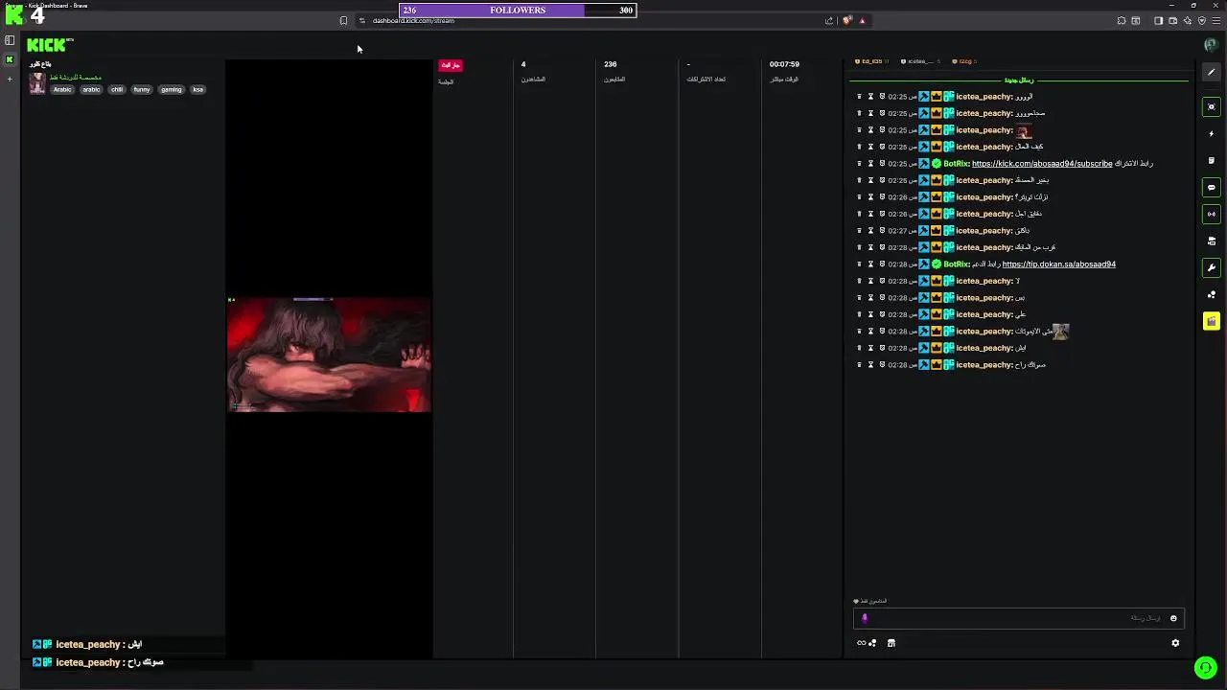Click the Brave share icon

pyautogui.click(x=829, y=20)
